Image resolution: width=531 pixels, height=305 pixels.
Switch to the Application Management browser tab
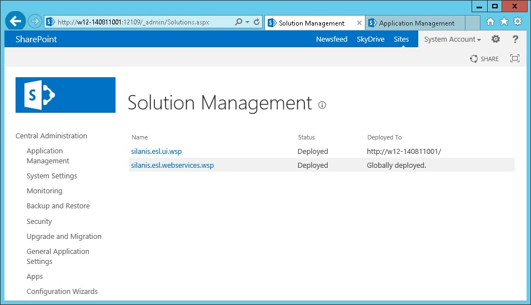pos(417,23)
